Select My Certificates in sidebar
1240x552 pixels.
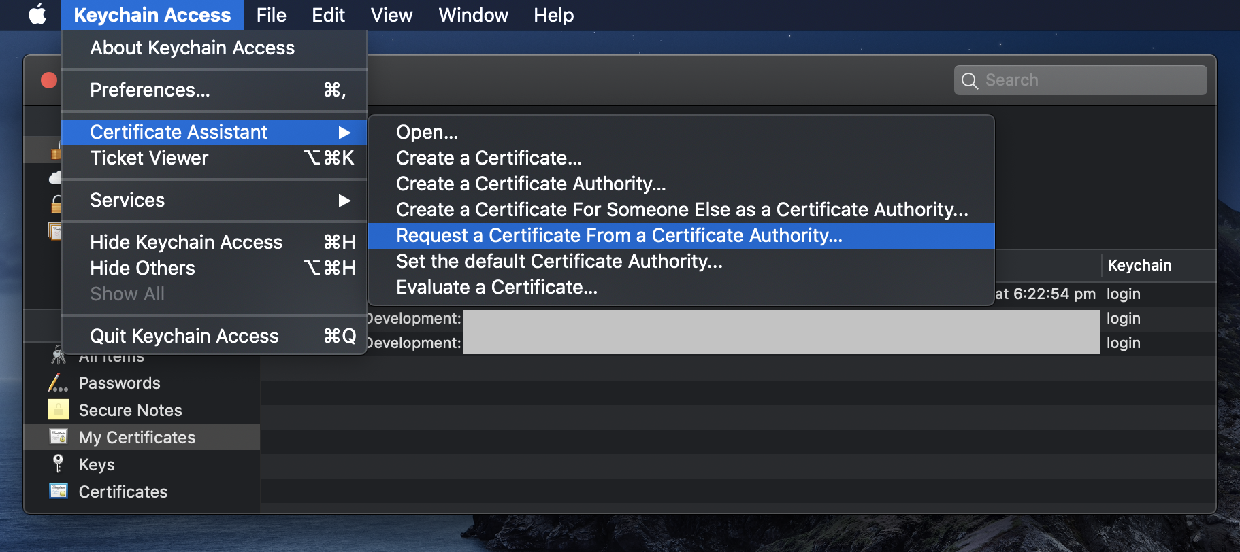pos(142,437)
